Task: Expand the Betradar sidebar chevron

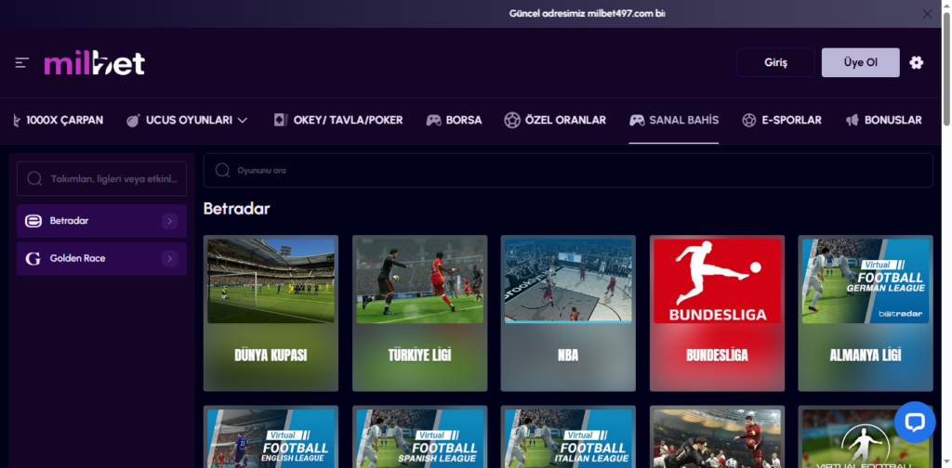Action: tap(169, 221)
